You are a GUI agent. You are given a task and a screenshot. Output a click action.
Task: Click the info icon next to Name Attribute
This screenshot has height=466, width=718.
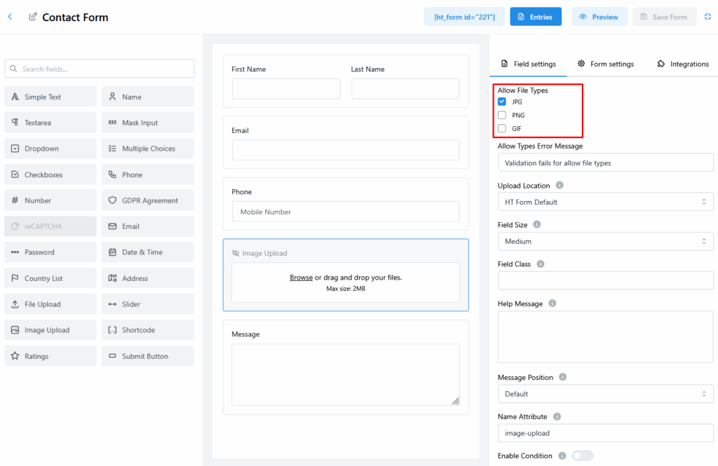[x=557, y=417]
